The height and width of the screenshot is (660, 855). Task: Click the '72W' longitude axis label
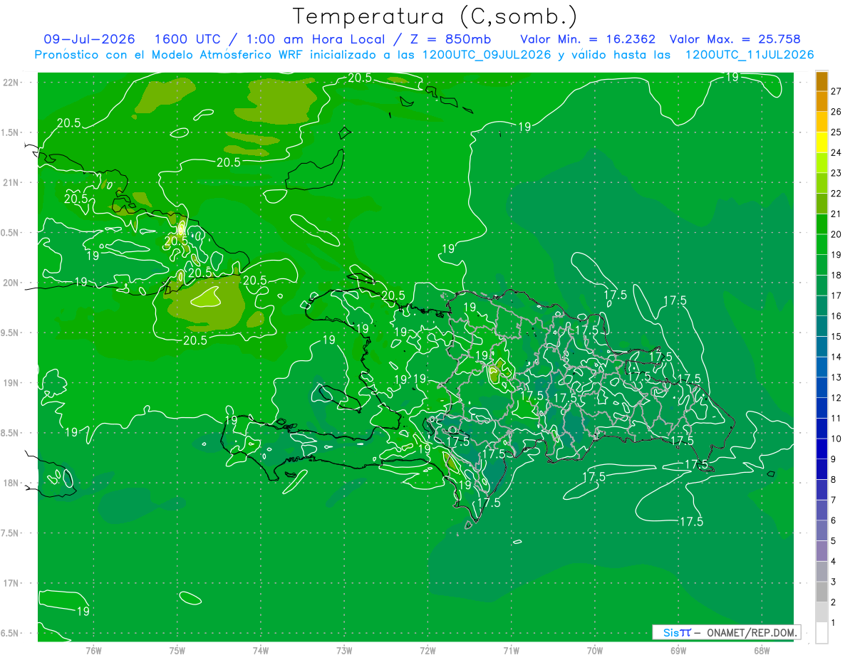(x=427, y=651)
